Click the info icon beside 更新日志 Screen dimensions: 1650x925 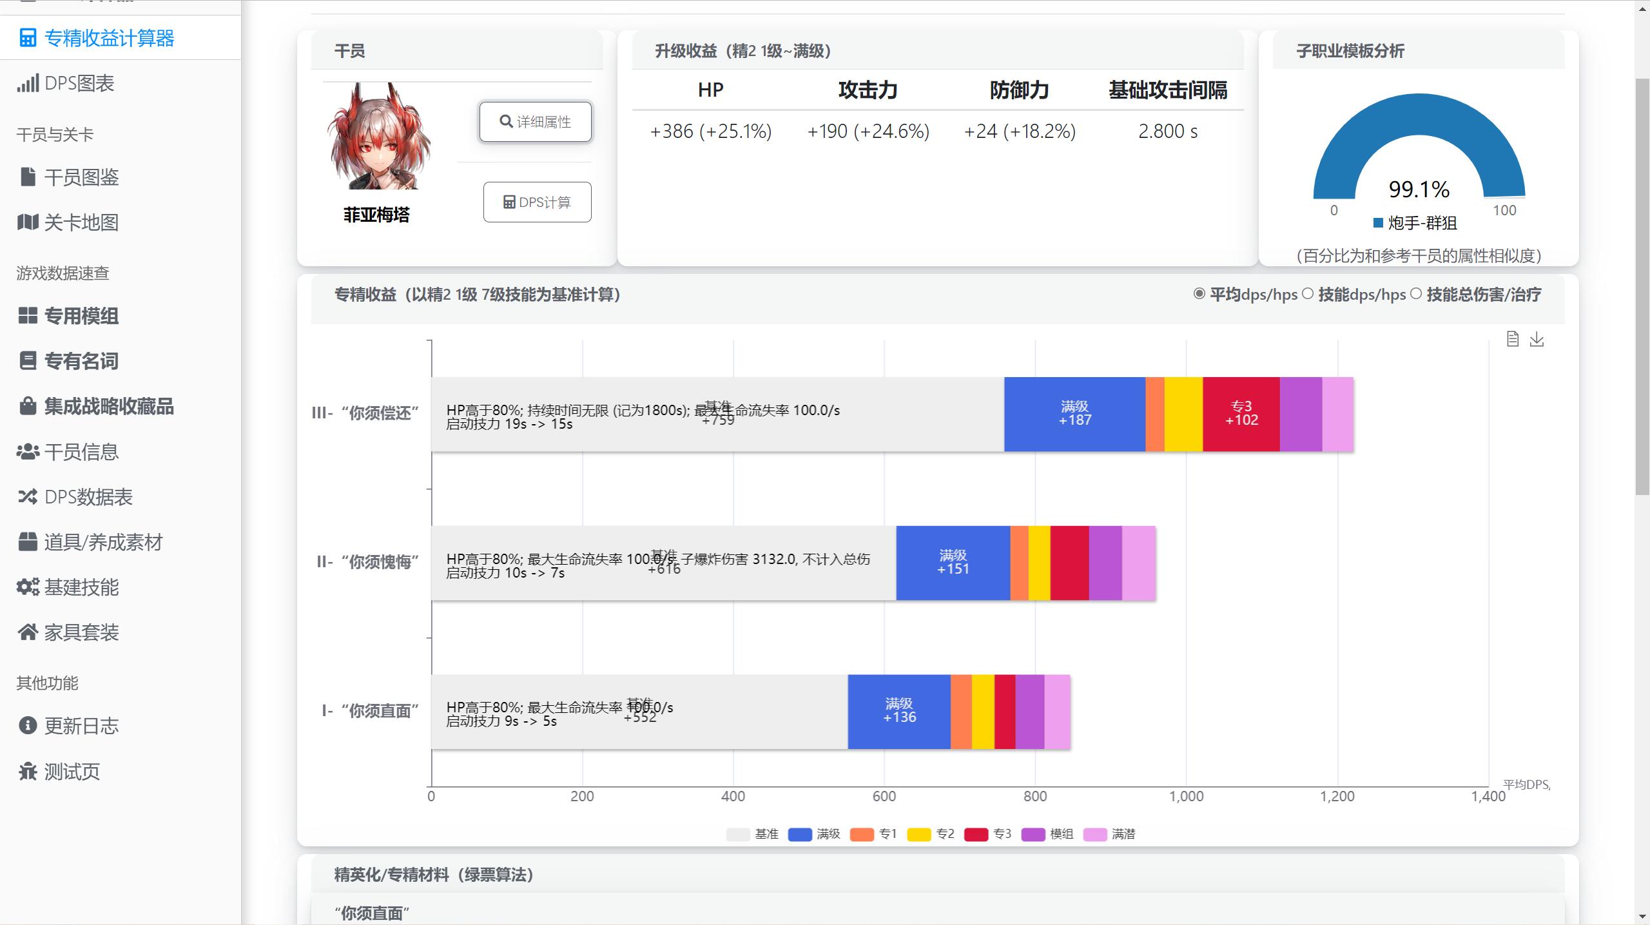click(28, 726)
